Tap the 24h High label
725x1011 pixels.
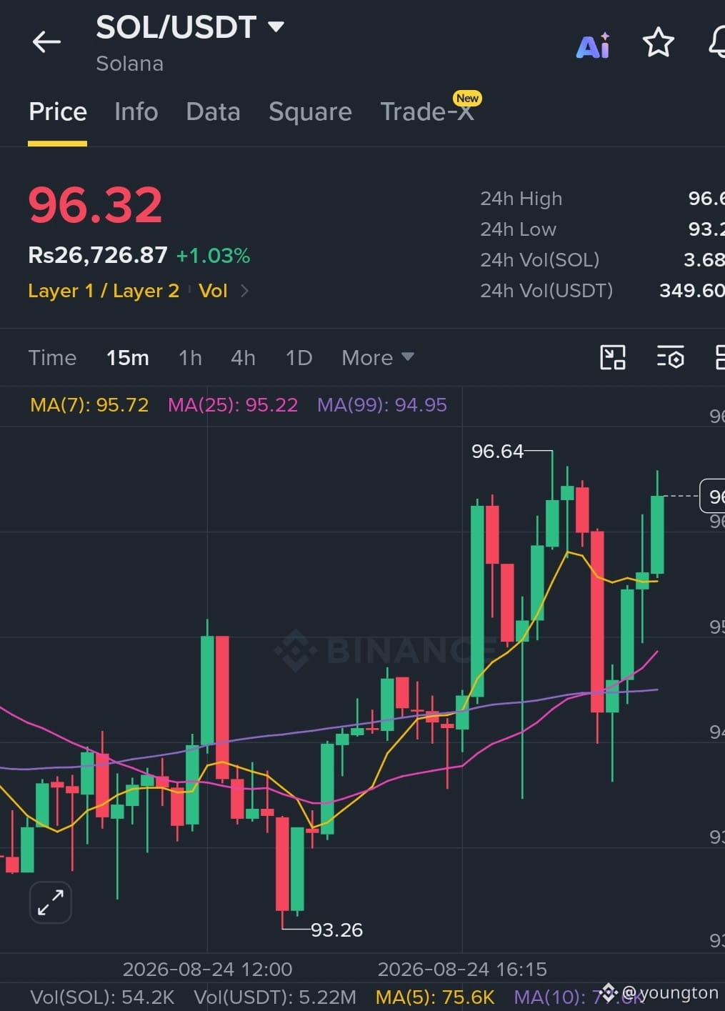click(x=521, y=199)
